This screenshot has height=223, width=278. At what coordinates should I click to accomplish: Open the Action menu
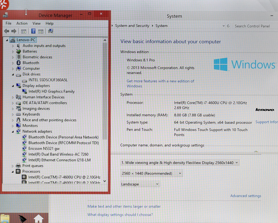pos(22,23)
